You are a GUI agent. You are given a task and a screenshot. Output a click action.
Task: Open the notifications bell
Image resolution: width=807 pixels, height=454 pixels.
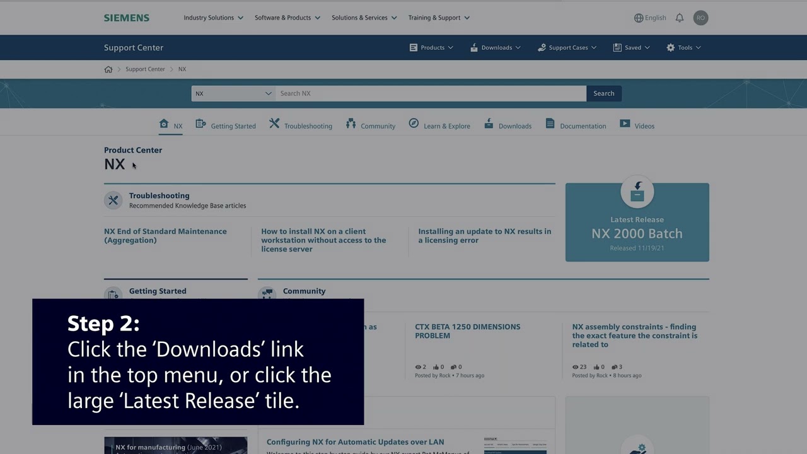[680, 18]
